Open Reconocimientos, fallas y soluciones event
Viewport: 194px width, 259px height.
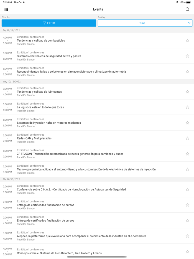[71, 72]
